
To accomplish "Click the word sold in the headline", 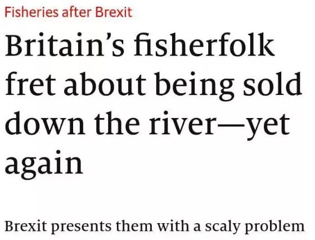I will coord(273,84).
